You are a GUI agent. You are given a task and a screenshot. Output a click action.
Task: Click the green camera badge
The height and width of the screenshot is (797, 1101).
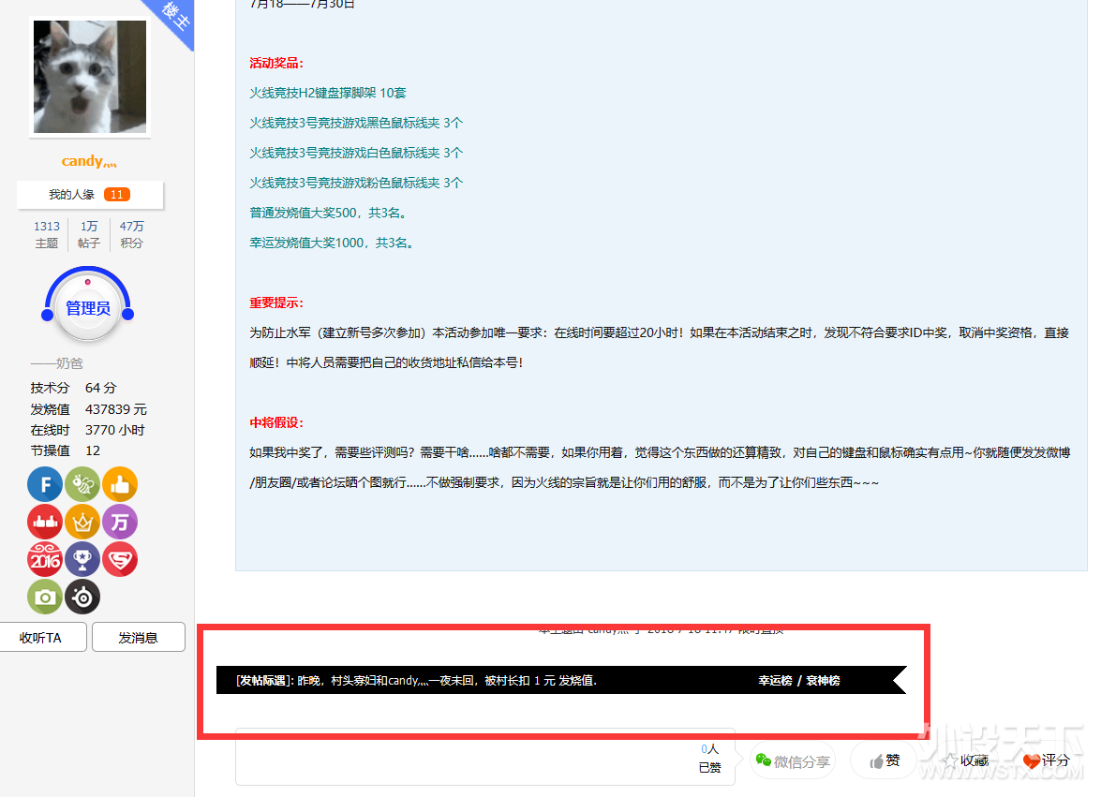click(45, 597)
